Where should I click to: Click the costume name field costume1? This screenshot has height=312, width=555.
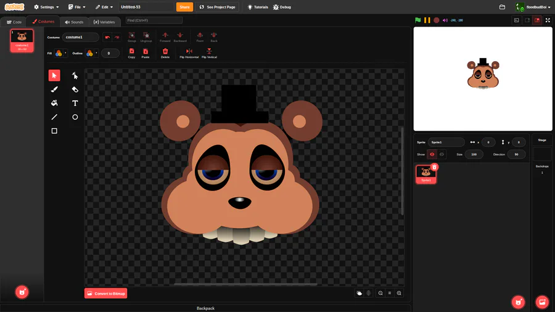pyautogui.click(x=80, y=37)
